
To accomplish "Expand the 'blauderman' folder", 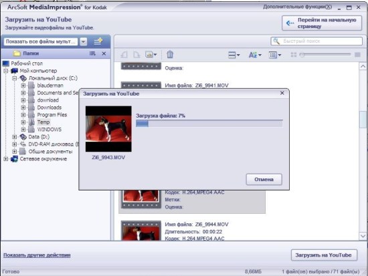I will coord(23,86).
